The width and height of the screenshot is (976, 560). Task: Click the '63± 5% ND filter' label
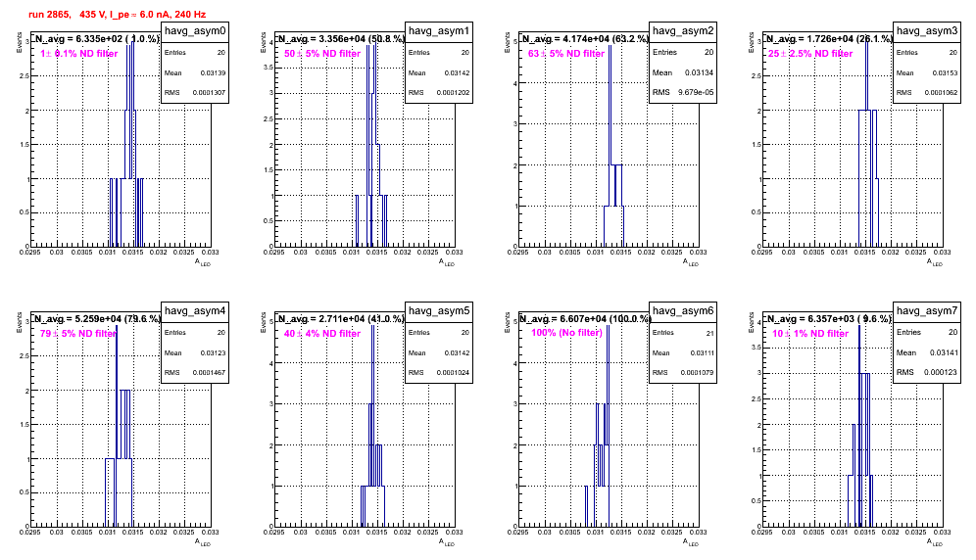(566, 54)
